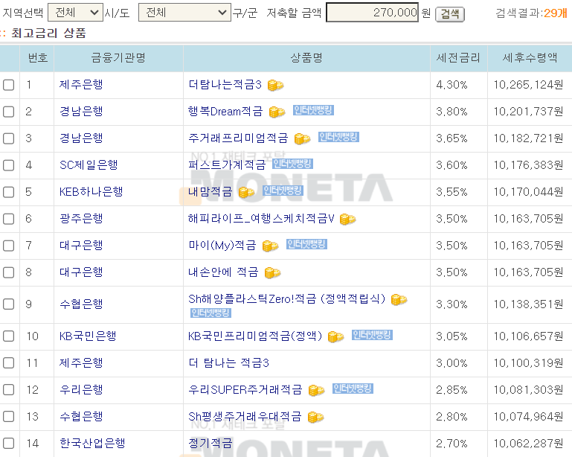Click 인터넷뱅킹 badge under Sh해양플라스틱Zero!적금
Viewport: 572px width, 457px height.
point(211,313)
